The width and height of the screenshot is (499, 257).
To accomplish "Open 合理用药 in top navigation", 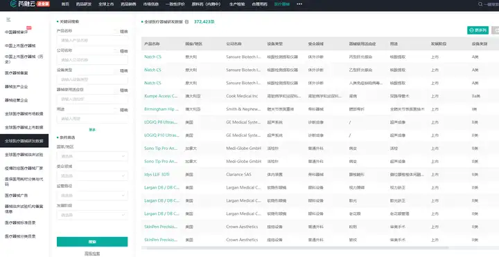I will point(260,4).
